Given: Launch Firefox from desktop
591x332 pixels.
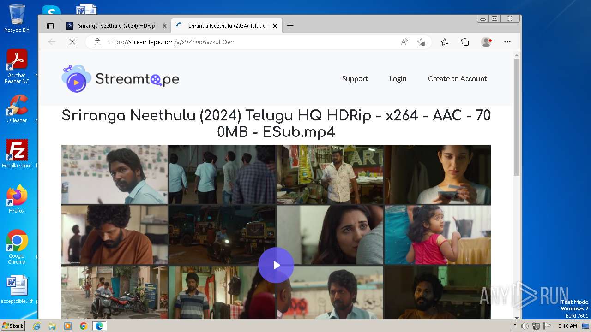Looking at the screenshot, I should click(17, 199).
